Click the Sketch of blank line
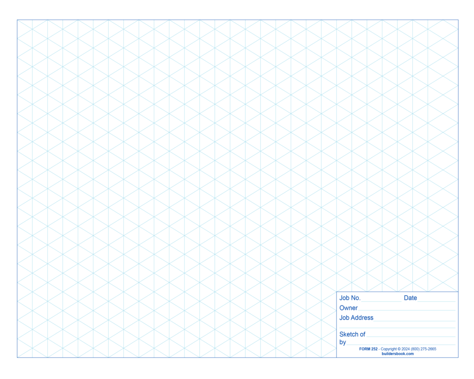474x379 pixels. 411,337
